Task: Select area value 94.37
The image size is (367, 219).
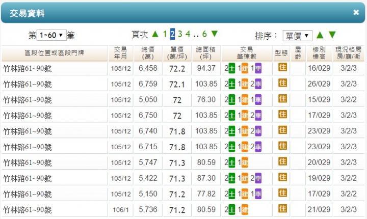Action: [x=206, y=68]
